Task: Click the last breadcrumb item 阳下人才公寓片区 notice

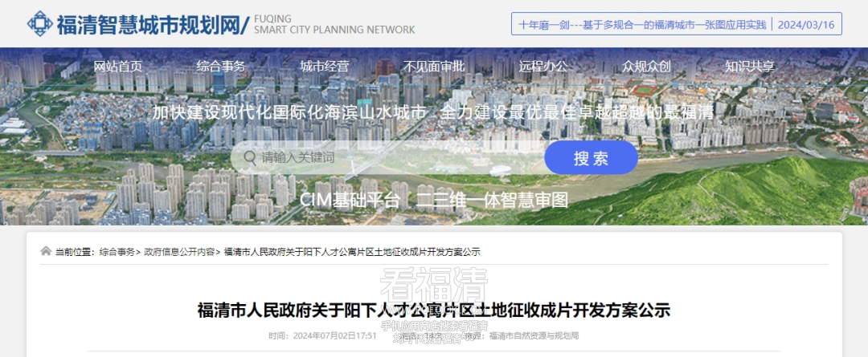Action: [x=352, y=252]
